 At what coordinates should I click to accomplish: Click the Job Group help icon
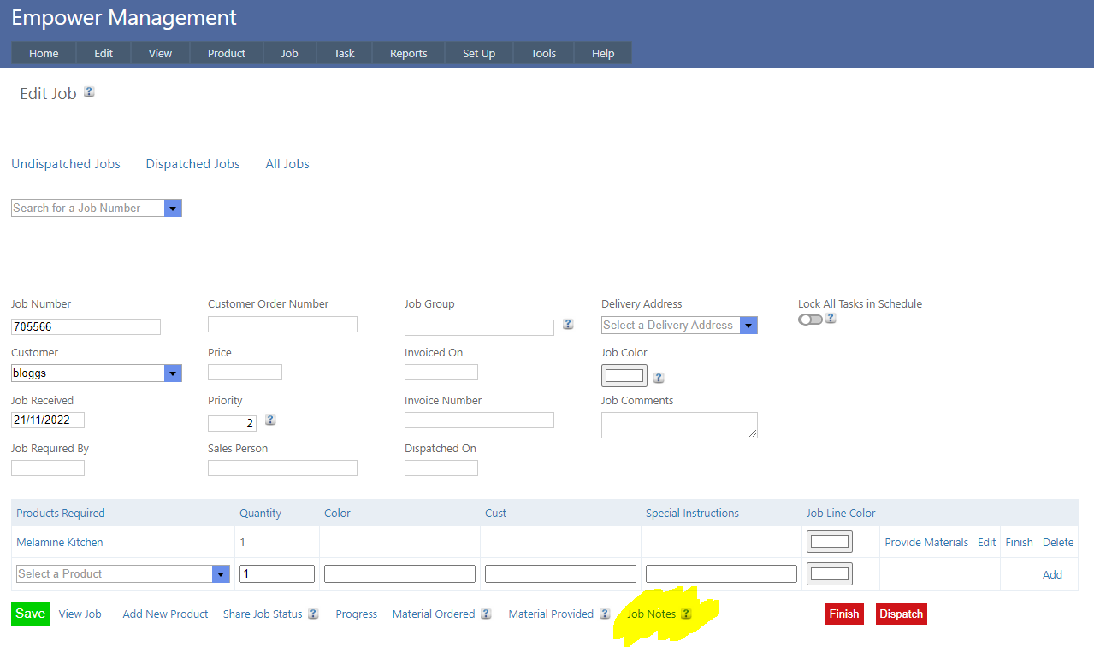point(568,325)
